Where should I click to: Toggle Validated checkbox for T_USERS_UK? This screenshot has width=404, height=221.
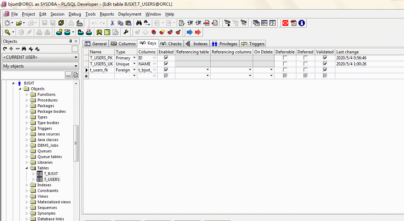pyautogui.click(x=325, y=64)
